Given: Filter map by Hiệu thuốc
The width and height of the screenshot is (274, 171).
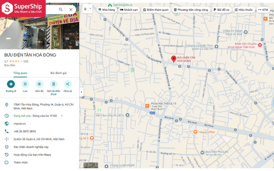Looking at the screenshot, I should click(244, 10).
